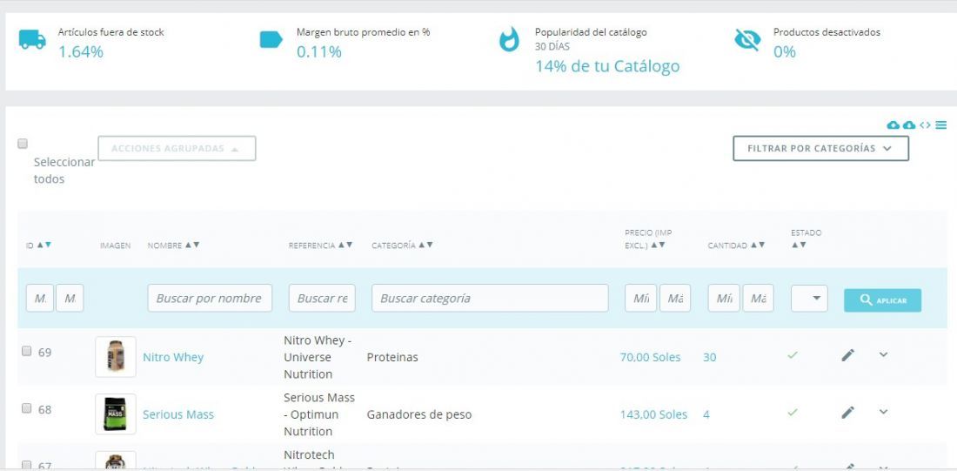Image resolution: width=957 pixels, height=471 pixels.
Task: Focus the Buscar categoría field
Action: tap(490, 298)
